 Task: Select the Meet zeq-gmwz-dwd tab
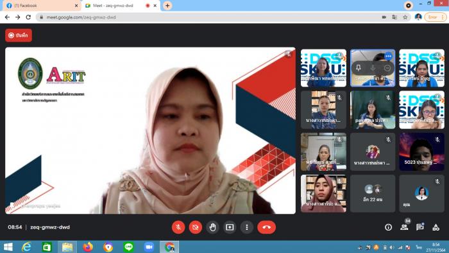(x=121, y=5)
